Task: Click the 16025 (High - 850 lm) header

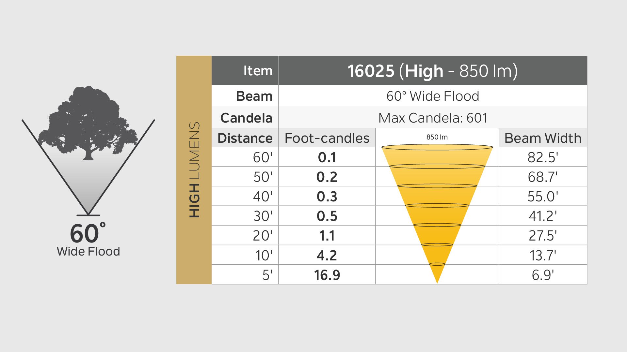Action: point(433,70)
